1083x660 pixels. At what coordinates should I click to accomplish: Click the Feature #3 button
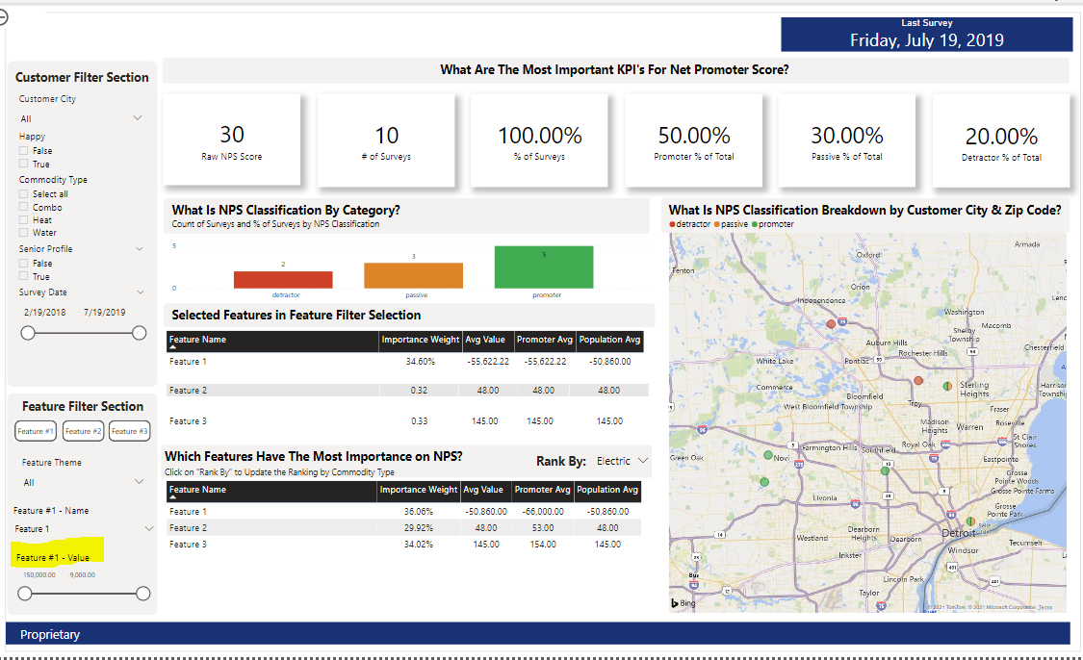[129, 431]
